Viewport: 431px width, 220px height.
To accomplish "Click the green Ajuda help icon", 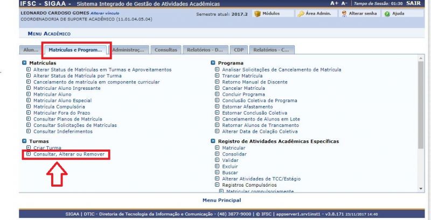I will click(x=387, y=13).
